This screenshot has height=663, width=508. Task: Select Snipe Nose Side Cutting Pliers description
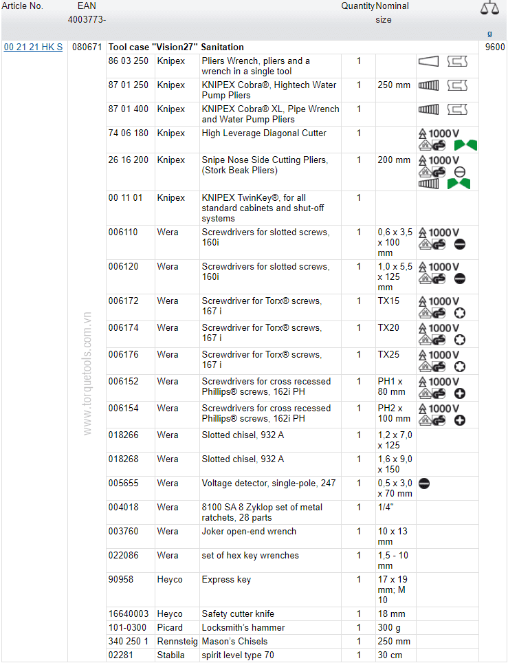(265, 165)
